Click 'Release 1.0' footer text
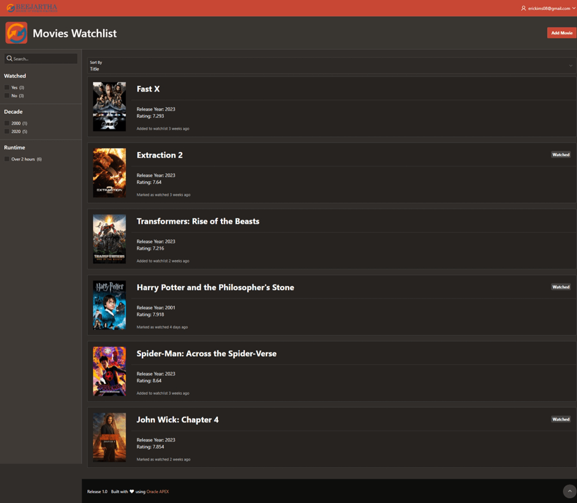 [x=97, y=491]
